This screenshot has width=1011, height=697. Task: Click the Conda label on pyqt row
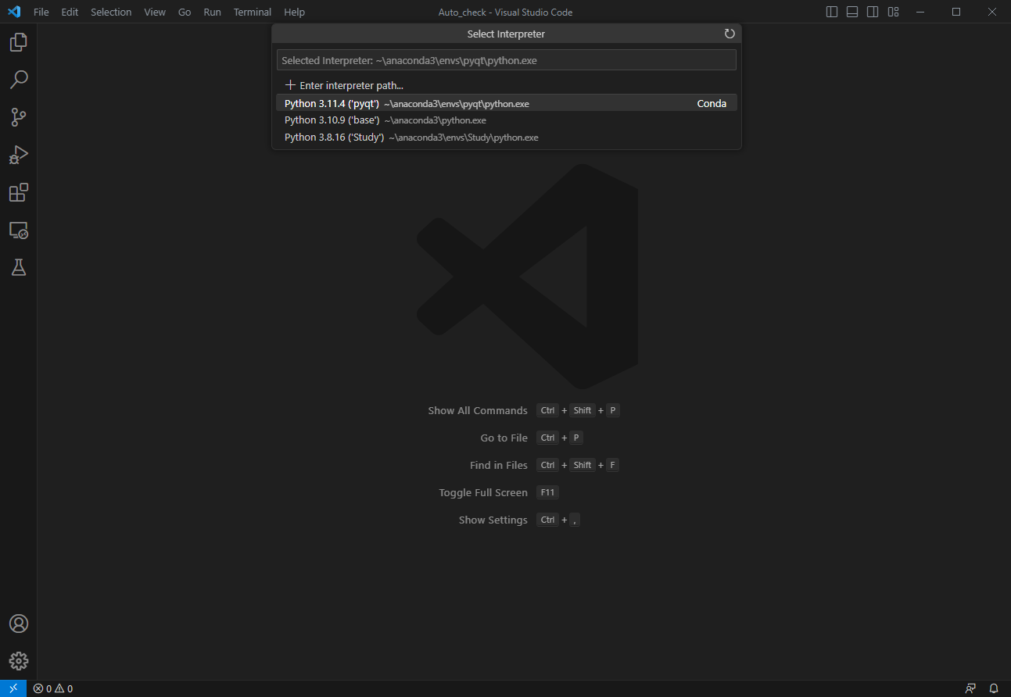712,103
